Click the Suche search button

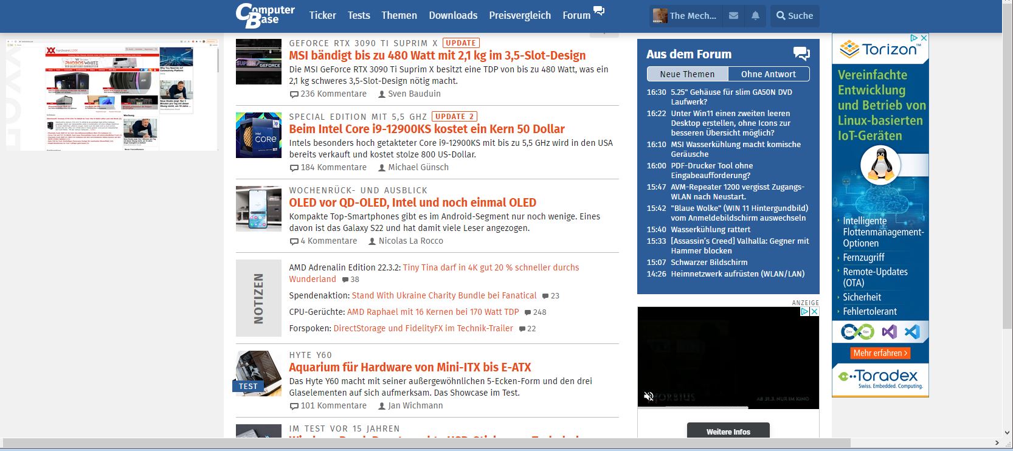click(795, 16)
